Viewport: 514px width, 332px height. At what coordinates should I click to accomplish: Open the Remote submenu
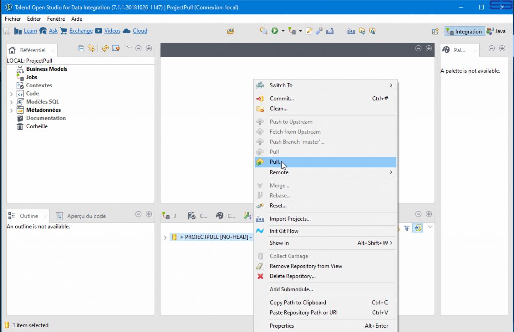click(x=325, y=172)
